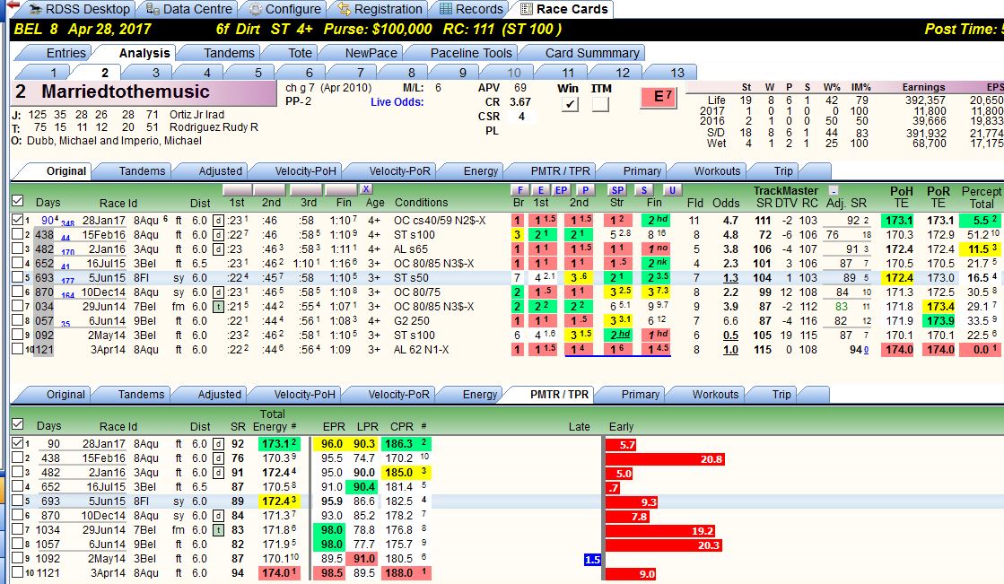The image size is (1004, 584).
Task: Toggle select-all checkbox beside lower Days header
Action: coord(17,424)
